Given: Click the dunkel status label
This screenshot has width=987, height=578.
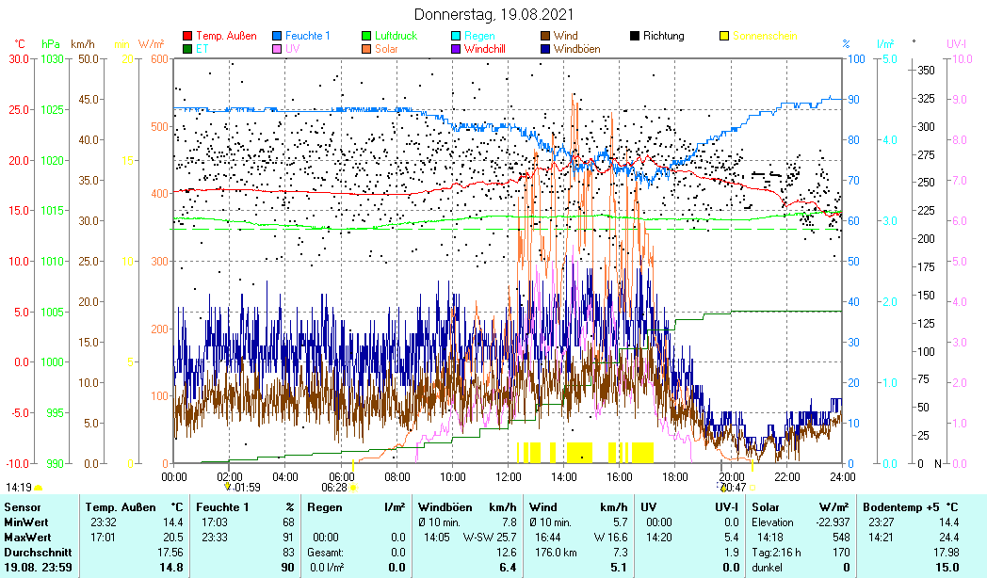Looking at the screenshot, I should (x=767, y=568).
